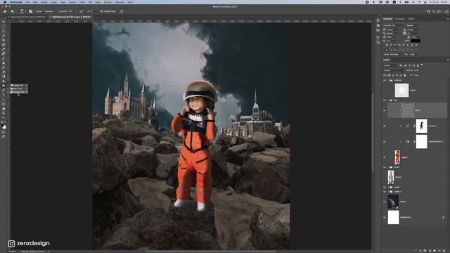Select the Lasso tool
Screen dimensions: 450x253
coord(4,31)
